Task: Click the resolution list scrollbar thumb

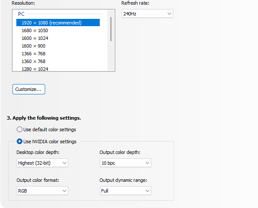Action: click(111, 29)
